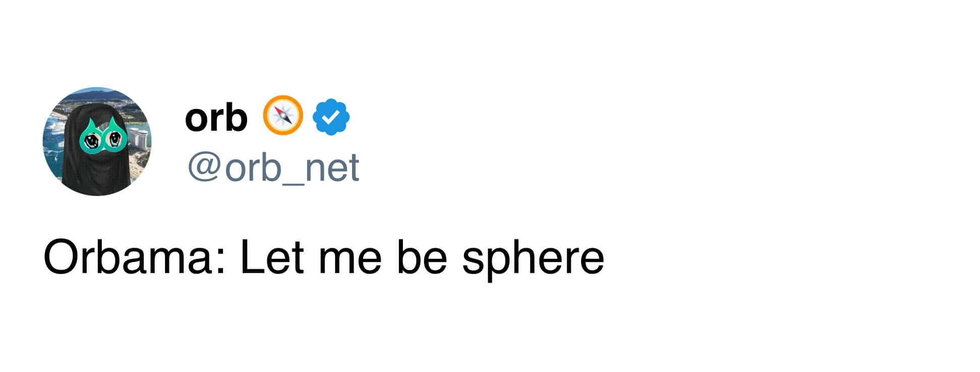Viewport: 980px width, 372px height.
Task: Click the word "me" in tweet
Action: pyautogui.click(x=350, y=258)
